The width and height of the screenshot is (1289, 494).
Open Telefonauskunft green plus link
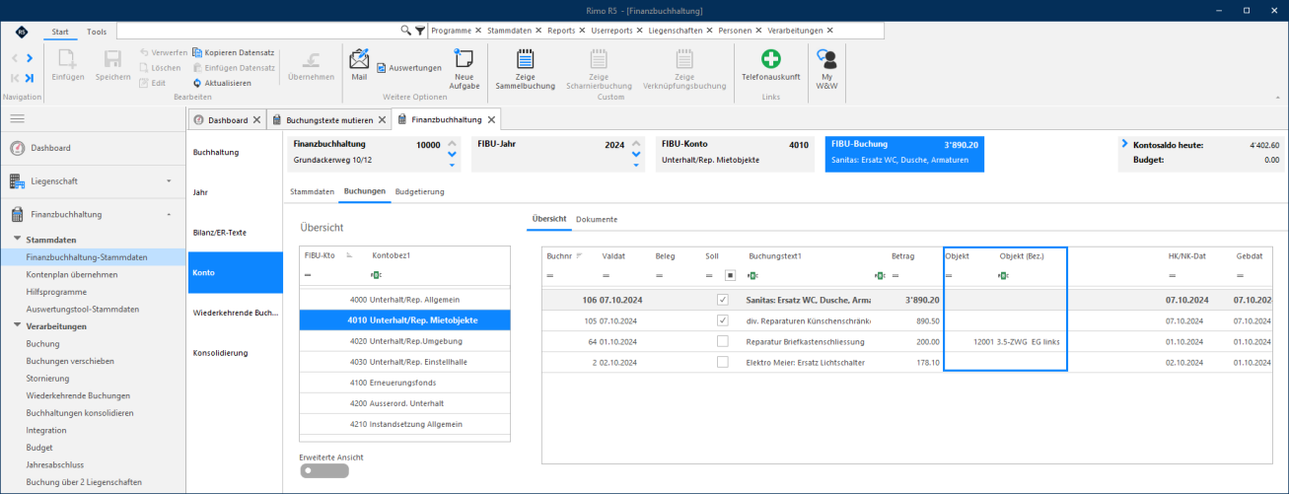(771, 58)
